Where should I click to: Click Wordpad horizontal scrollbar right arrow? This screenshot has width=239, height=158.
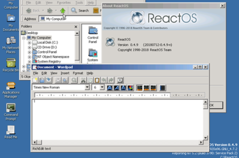point(201,142)
